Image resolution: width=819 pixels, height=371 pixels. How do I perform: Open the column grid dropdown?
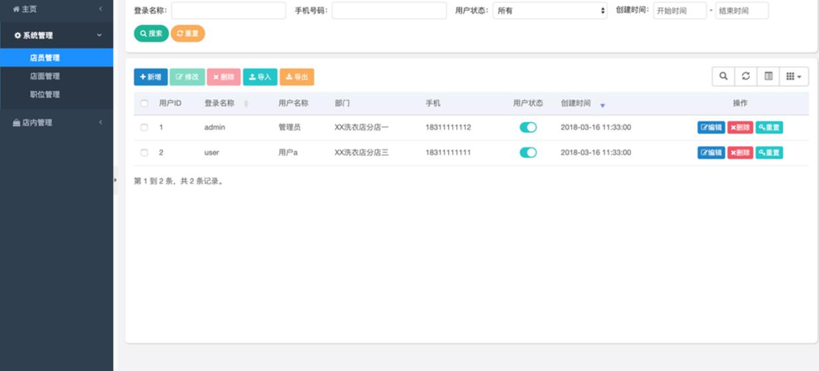pyautogui.click(x=794, y=76)
